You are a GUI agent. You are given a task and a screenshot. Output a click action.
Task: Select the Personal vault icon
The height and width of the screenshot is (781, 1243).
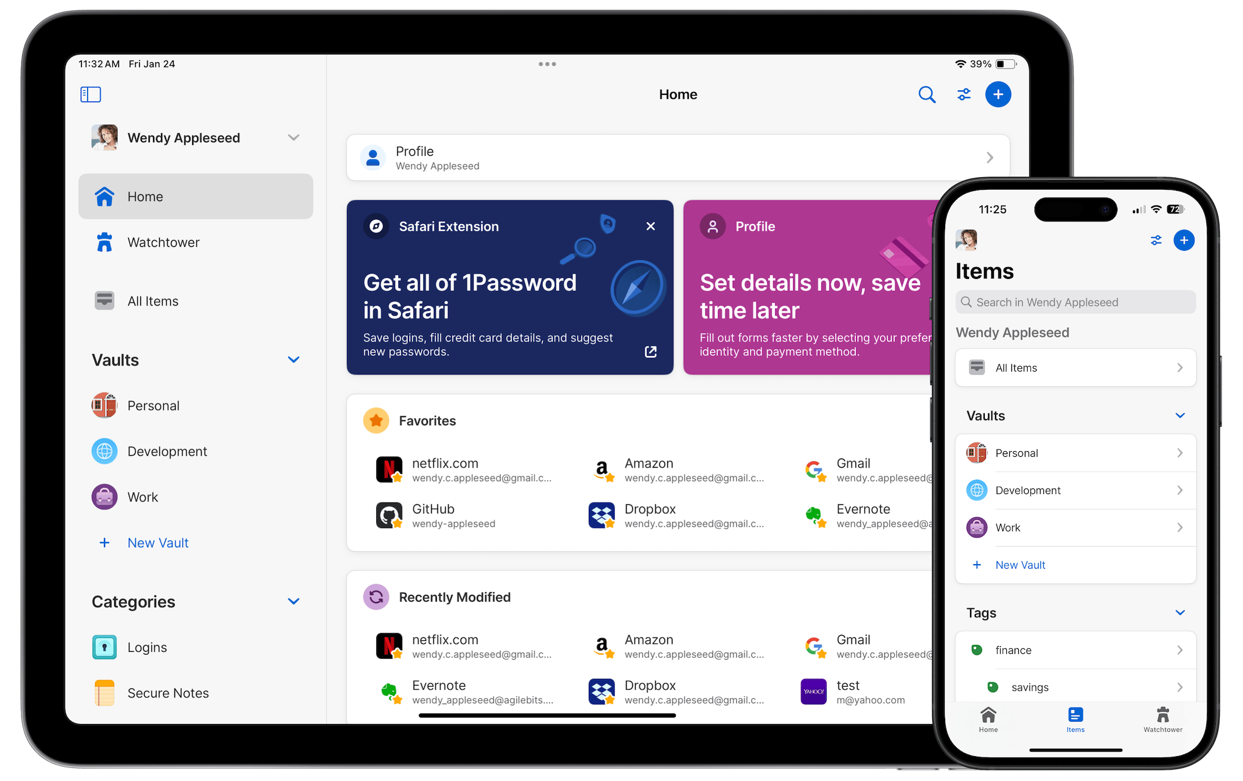point(105,405)
